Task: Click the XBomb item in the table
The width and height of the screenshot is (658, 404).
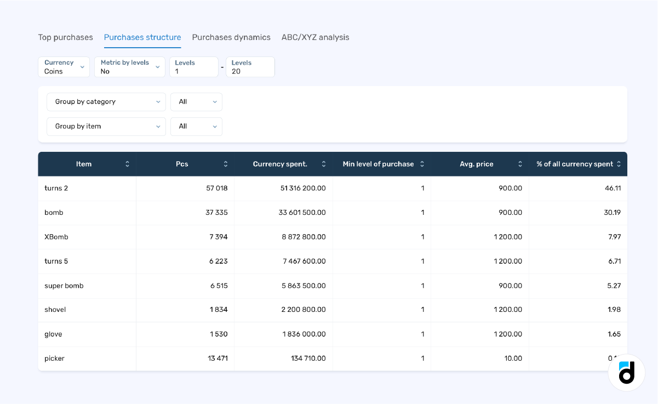Action: point(56,237)
